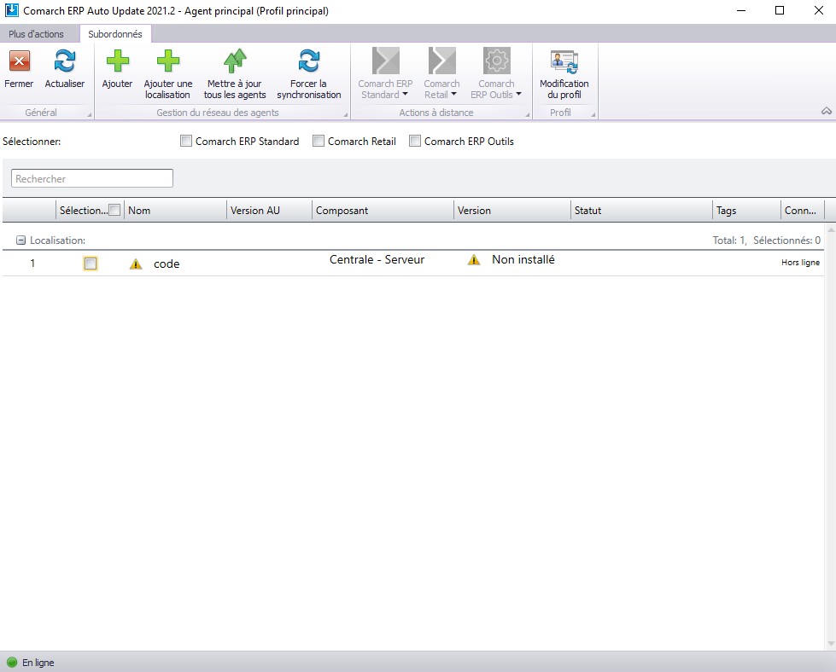Viewport: 836px width, 672px height.
Task: Click the scrollbar down arrow of the list
Action: [x=831, y=644]
